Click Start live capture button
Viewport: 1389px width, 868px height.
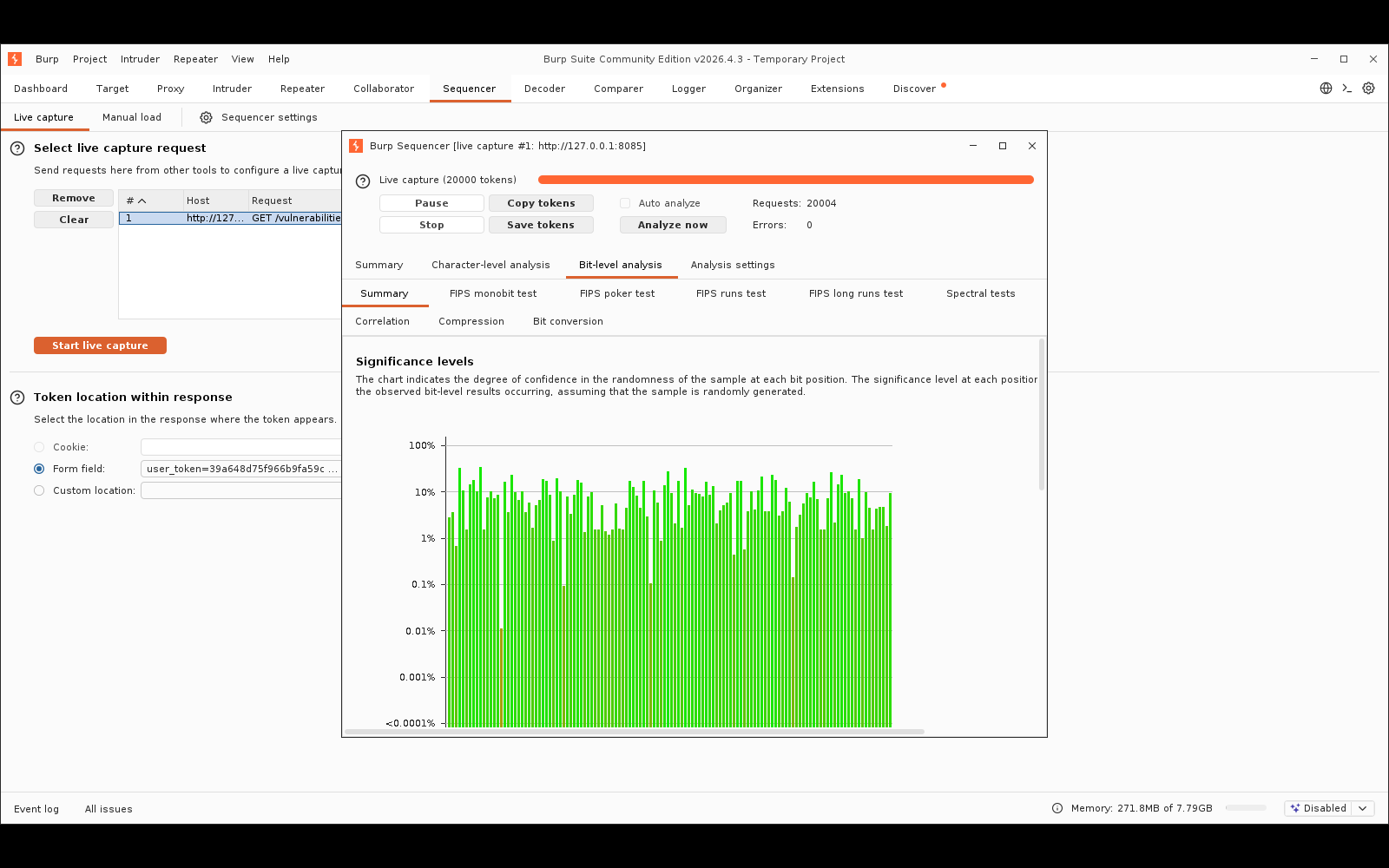click(x=100, y=345)
